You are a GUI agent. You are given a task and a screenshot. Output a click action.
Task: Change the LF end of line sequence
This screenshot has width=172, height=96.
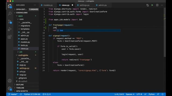click(145, 94)
